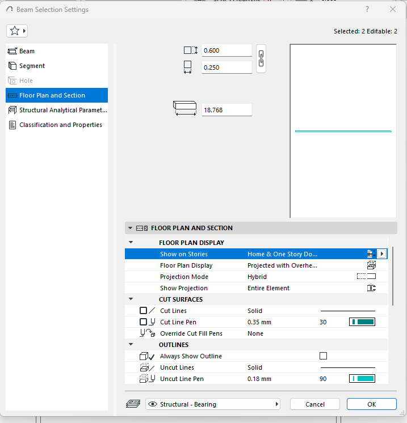Image resolution: width=407 pixels, height=423 pixels.
Task: Click the Classification and Properties sidebar icon
Action: 12,125
